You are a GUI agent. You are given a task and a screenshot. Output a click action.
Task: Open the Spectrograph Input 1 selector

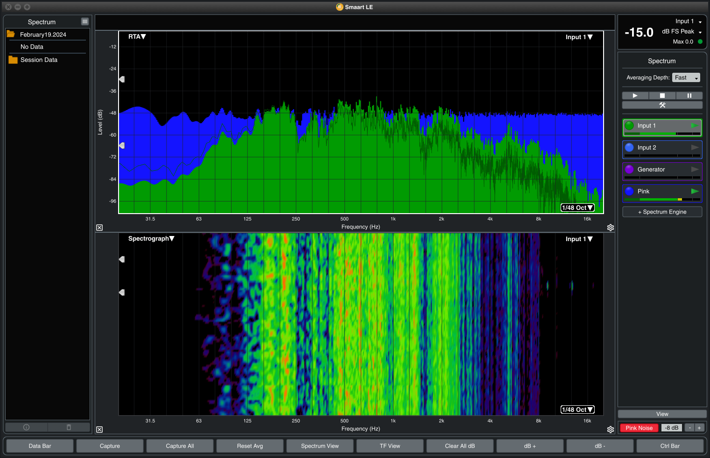[579, 239]
